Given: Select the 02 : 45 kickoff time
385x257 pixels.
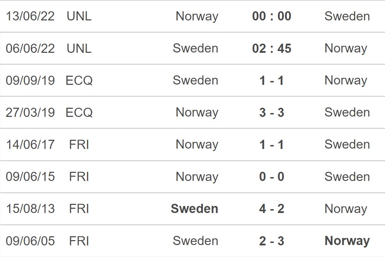Looking at the screenshot, I should tap(272, 48).
